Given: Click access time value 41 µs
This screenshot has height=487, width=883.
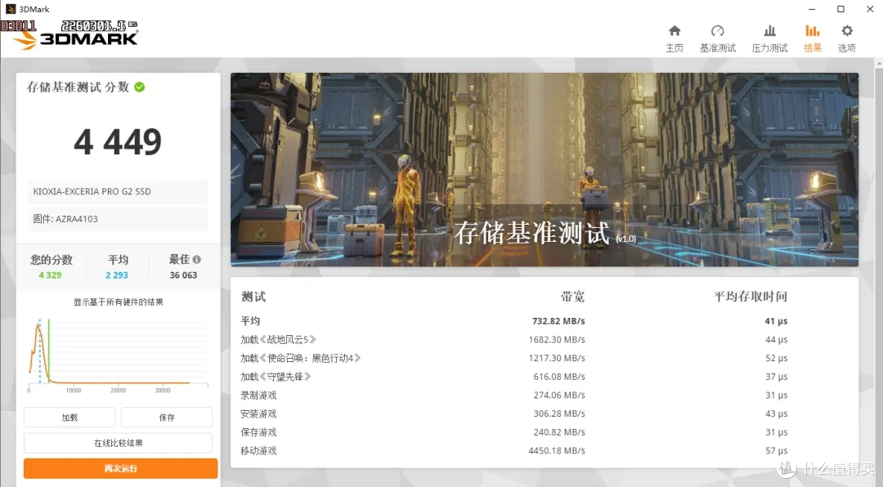Looking at the screenshot, I should coord(776,321).
